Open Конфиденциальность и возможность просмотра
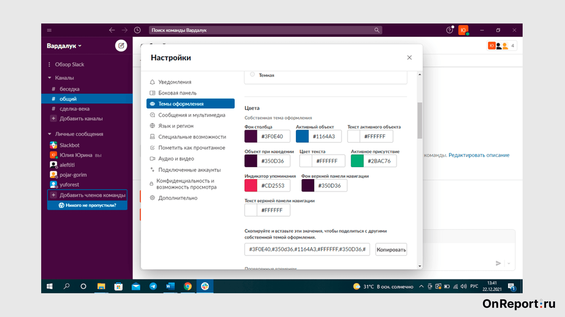Viewport: 565px width, 317px height. point(190,184)
